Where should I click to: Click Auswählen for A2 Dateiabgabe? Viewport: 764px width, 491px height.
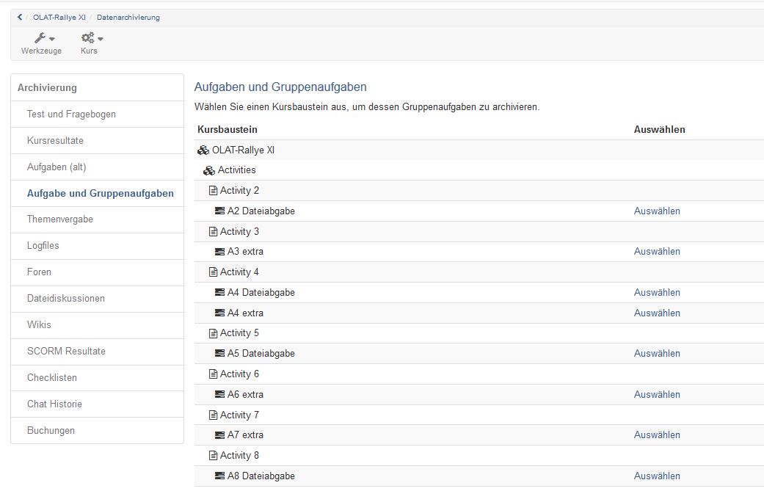[657, 211]
